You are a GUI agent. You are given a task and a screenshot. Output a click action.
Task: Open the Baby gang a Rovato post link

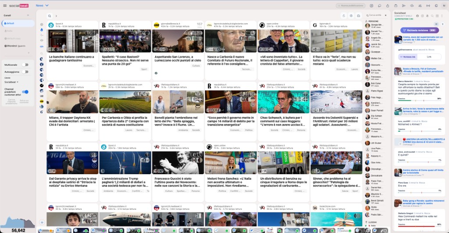[423, 202]
